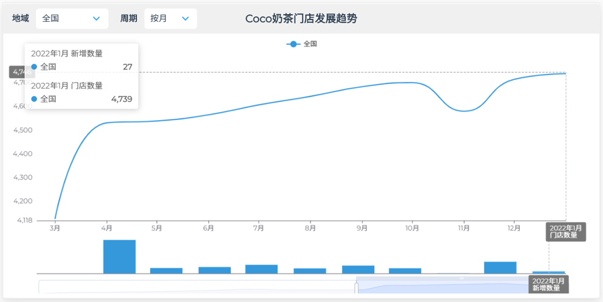Click the May new-store bar
Image resolution: width=603 pixels, height=302 pixels.
(x=166, y=270)
